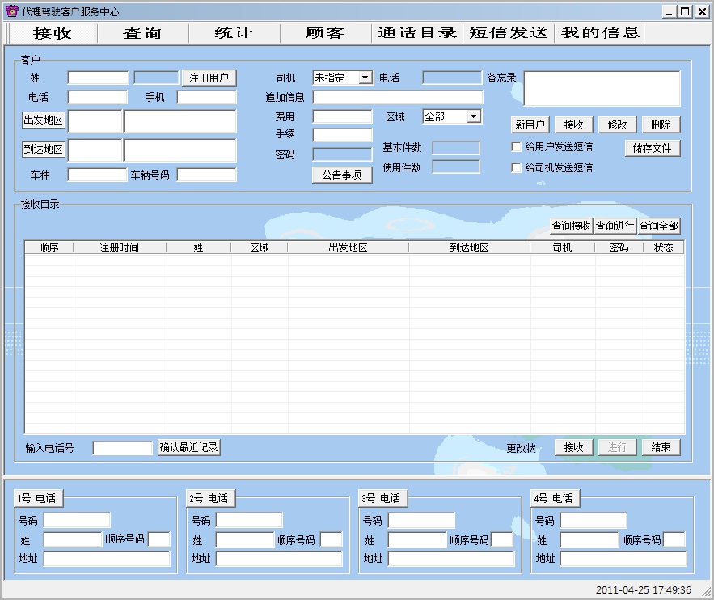The image size is (714, 600).
Task: Enable 给用户发送短信 checkbox
Action: click(516, 146)
